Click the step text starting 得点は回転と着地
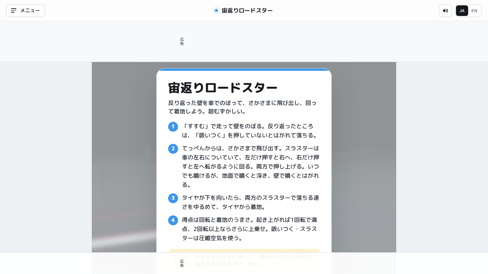 250,229
